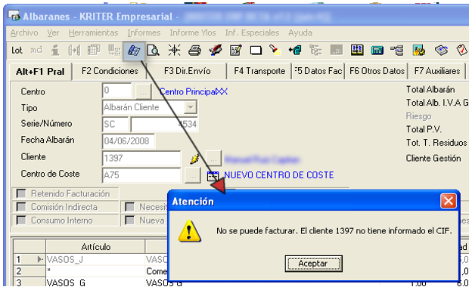Switch to the F2 Condiciones tab
472x290 pixels.
click(110, 71)
